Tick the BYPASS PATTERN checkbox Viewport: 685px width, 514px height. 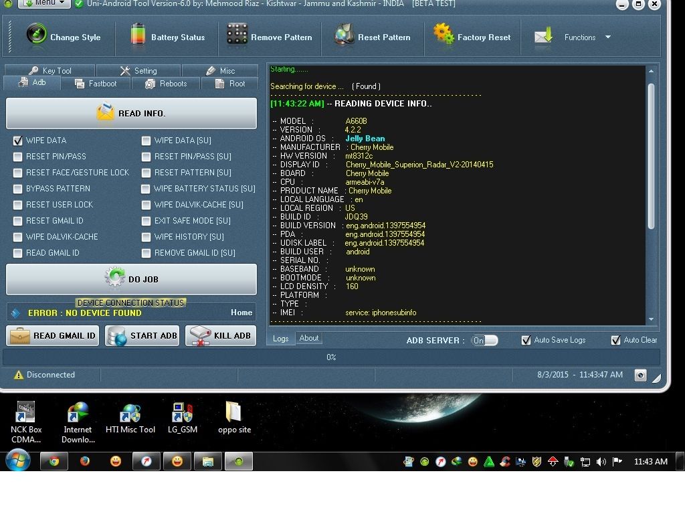point(17,189)
